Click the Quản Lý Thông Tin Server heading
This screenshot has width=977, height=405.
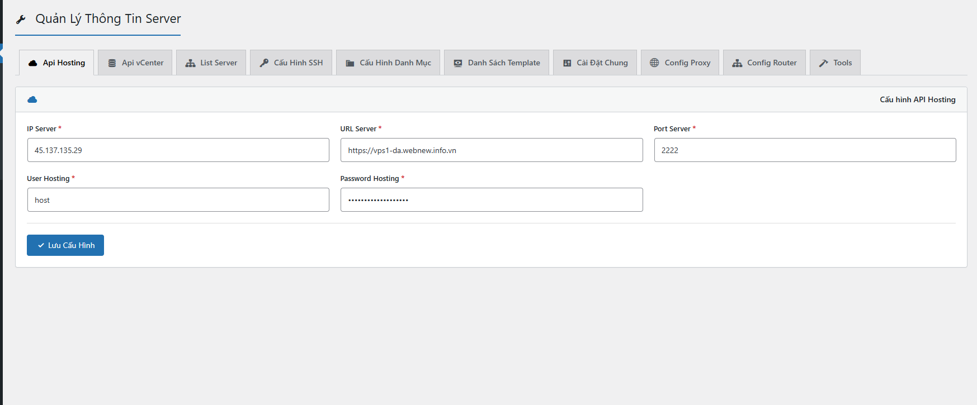108,19
